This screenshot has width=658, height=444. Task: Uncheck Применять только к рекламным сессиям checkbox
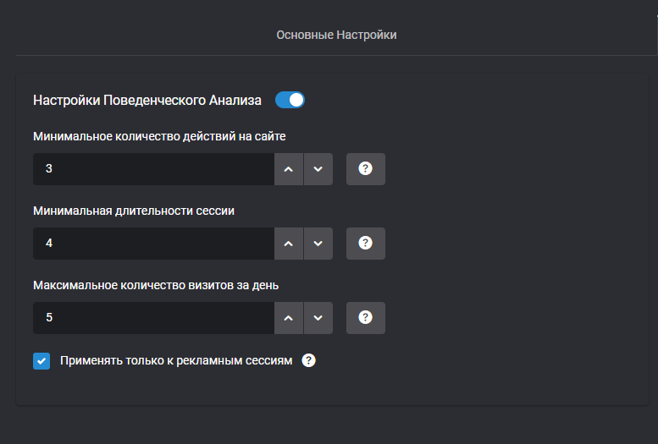pos(41,361)
